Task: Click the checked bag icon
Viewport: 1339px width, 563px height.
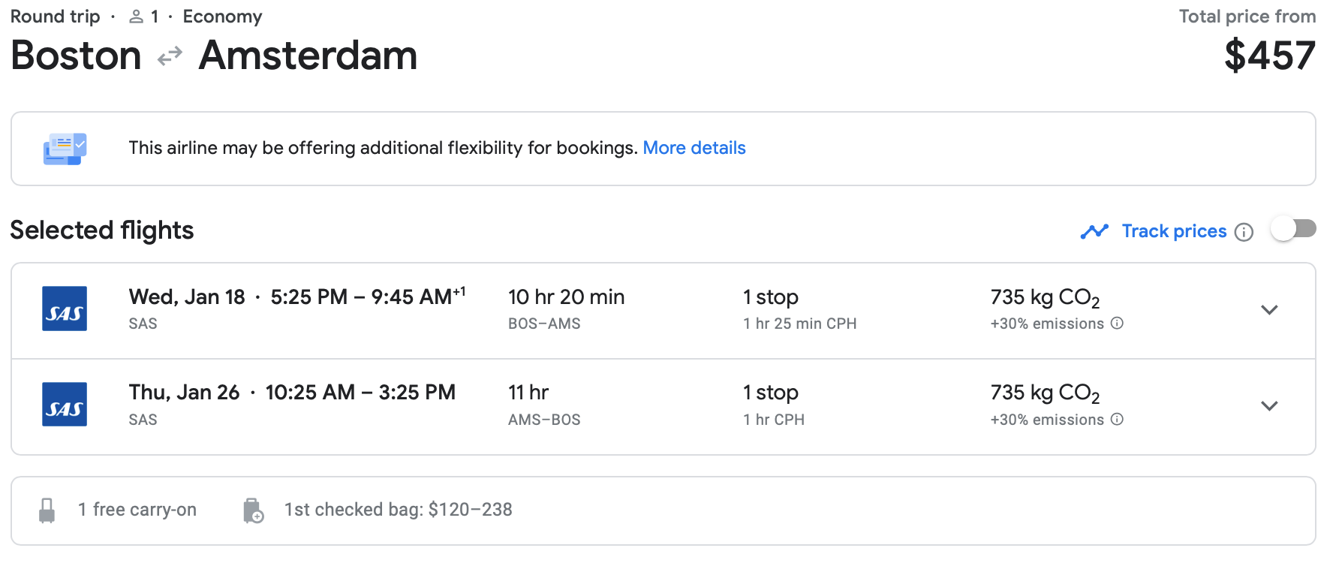Action: pyautogui.click(x=253, y=510)
